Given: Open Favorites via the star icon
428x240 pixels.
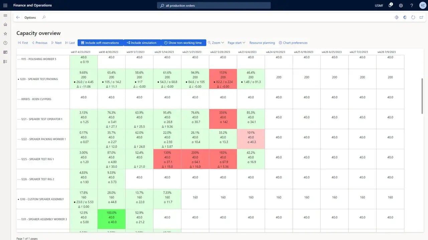Looking at the screenshot, I should (x=5, y=33).
